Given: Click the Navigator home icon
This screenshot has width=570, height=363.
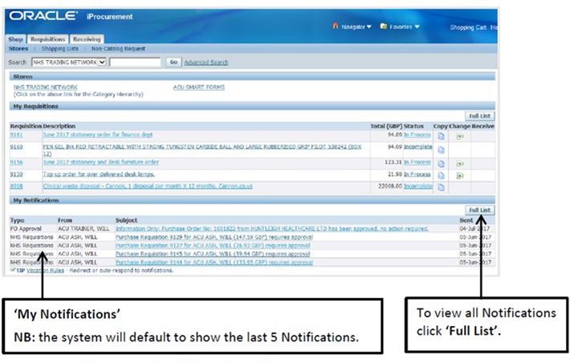Looking at the screenshot, I should point(335,26).
